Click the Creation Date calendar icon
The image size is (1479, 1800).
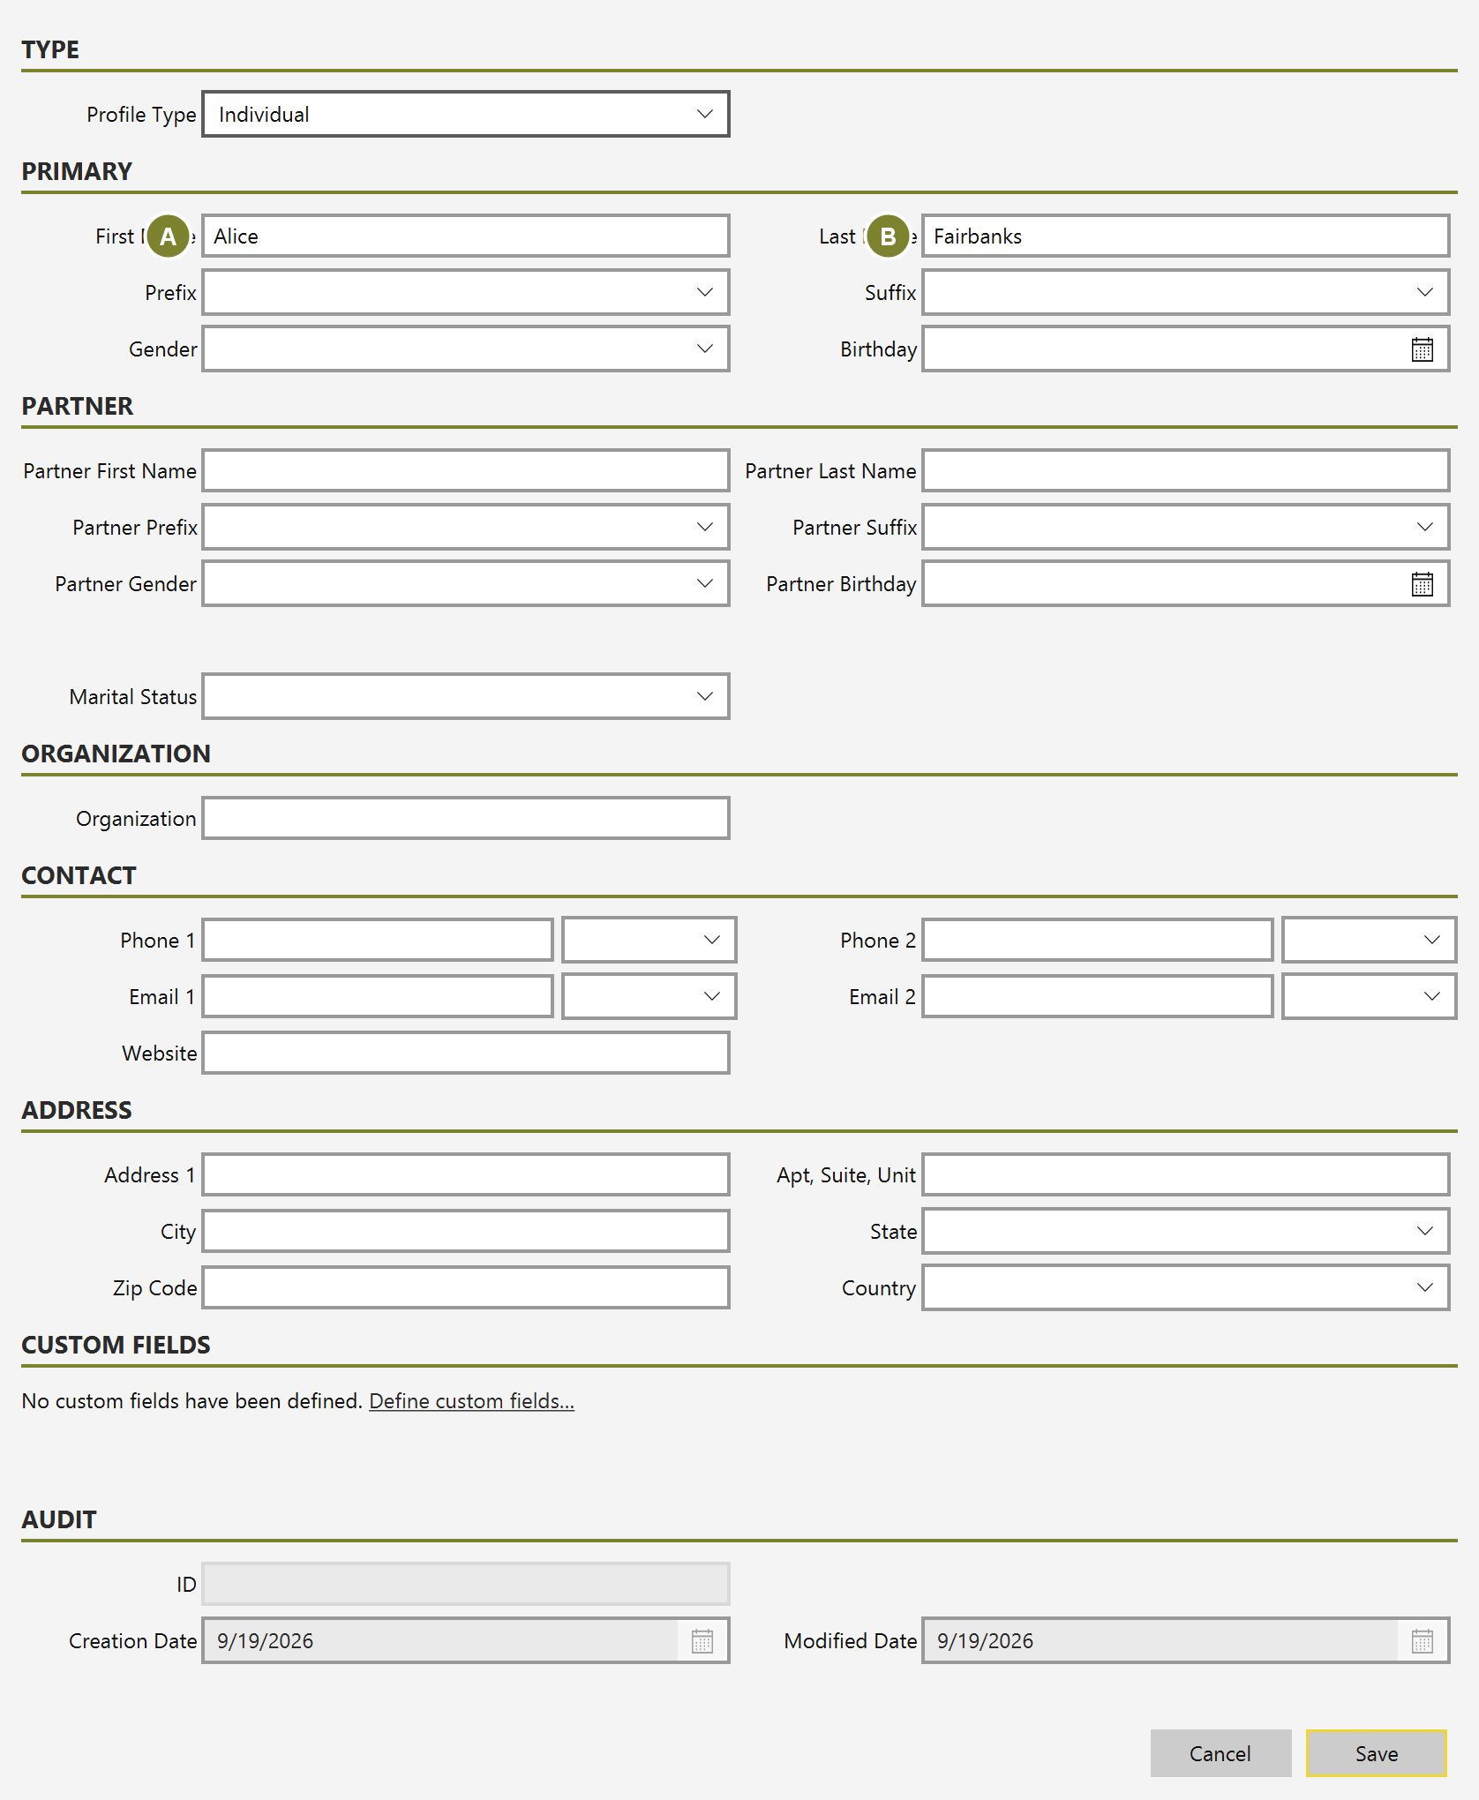click(x=702, y=1641)
